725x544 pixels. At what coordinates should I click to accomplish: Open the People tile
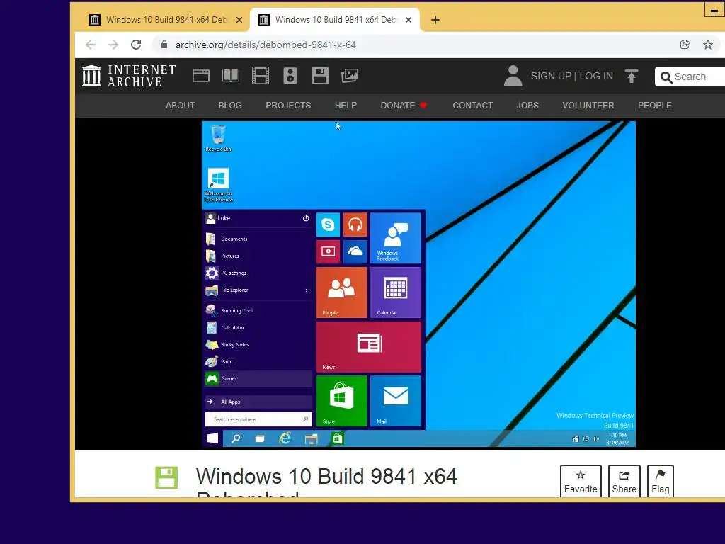[x=342, y=293]
